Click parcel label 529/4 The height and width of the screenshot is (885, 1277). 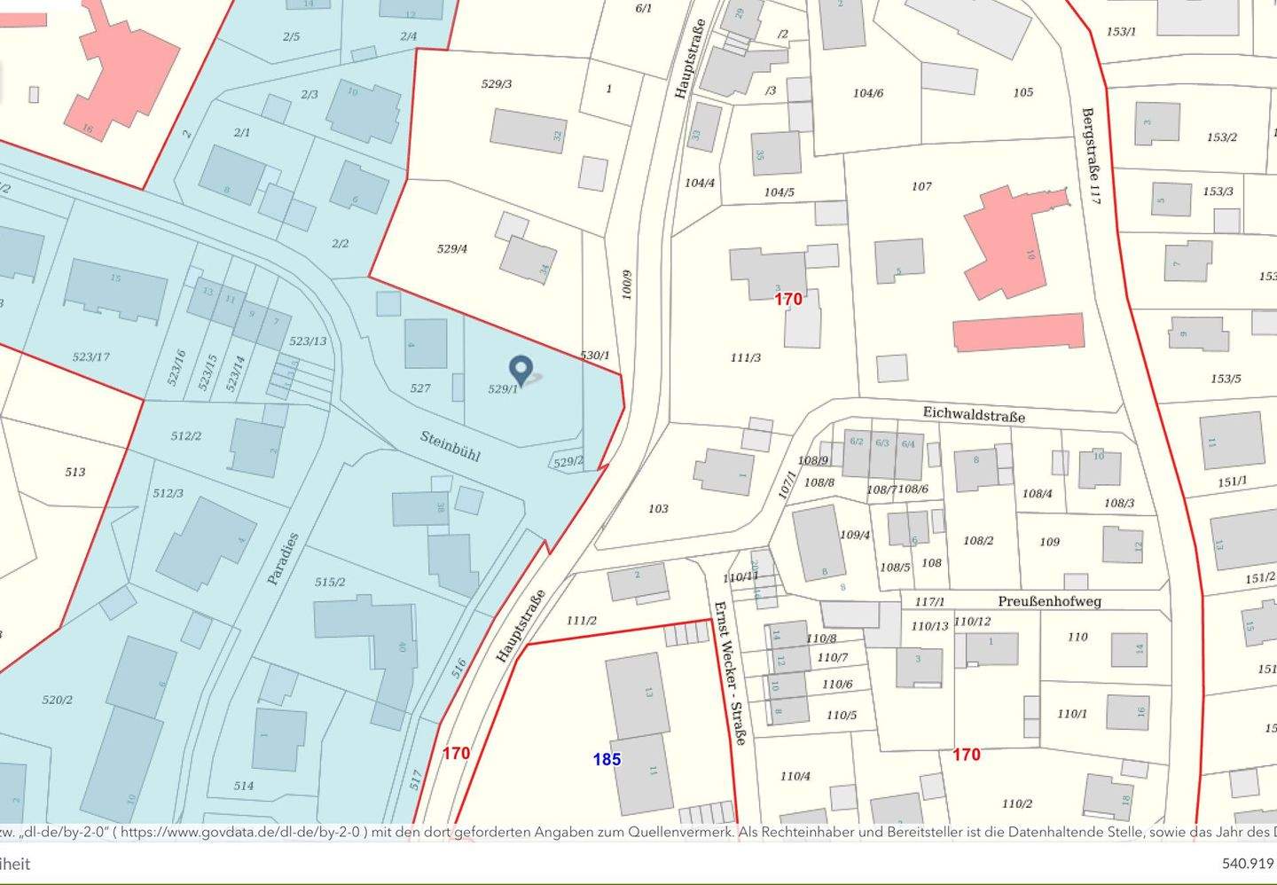point(452,248)
